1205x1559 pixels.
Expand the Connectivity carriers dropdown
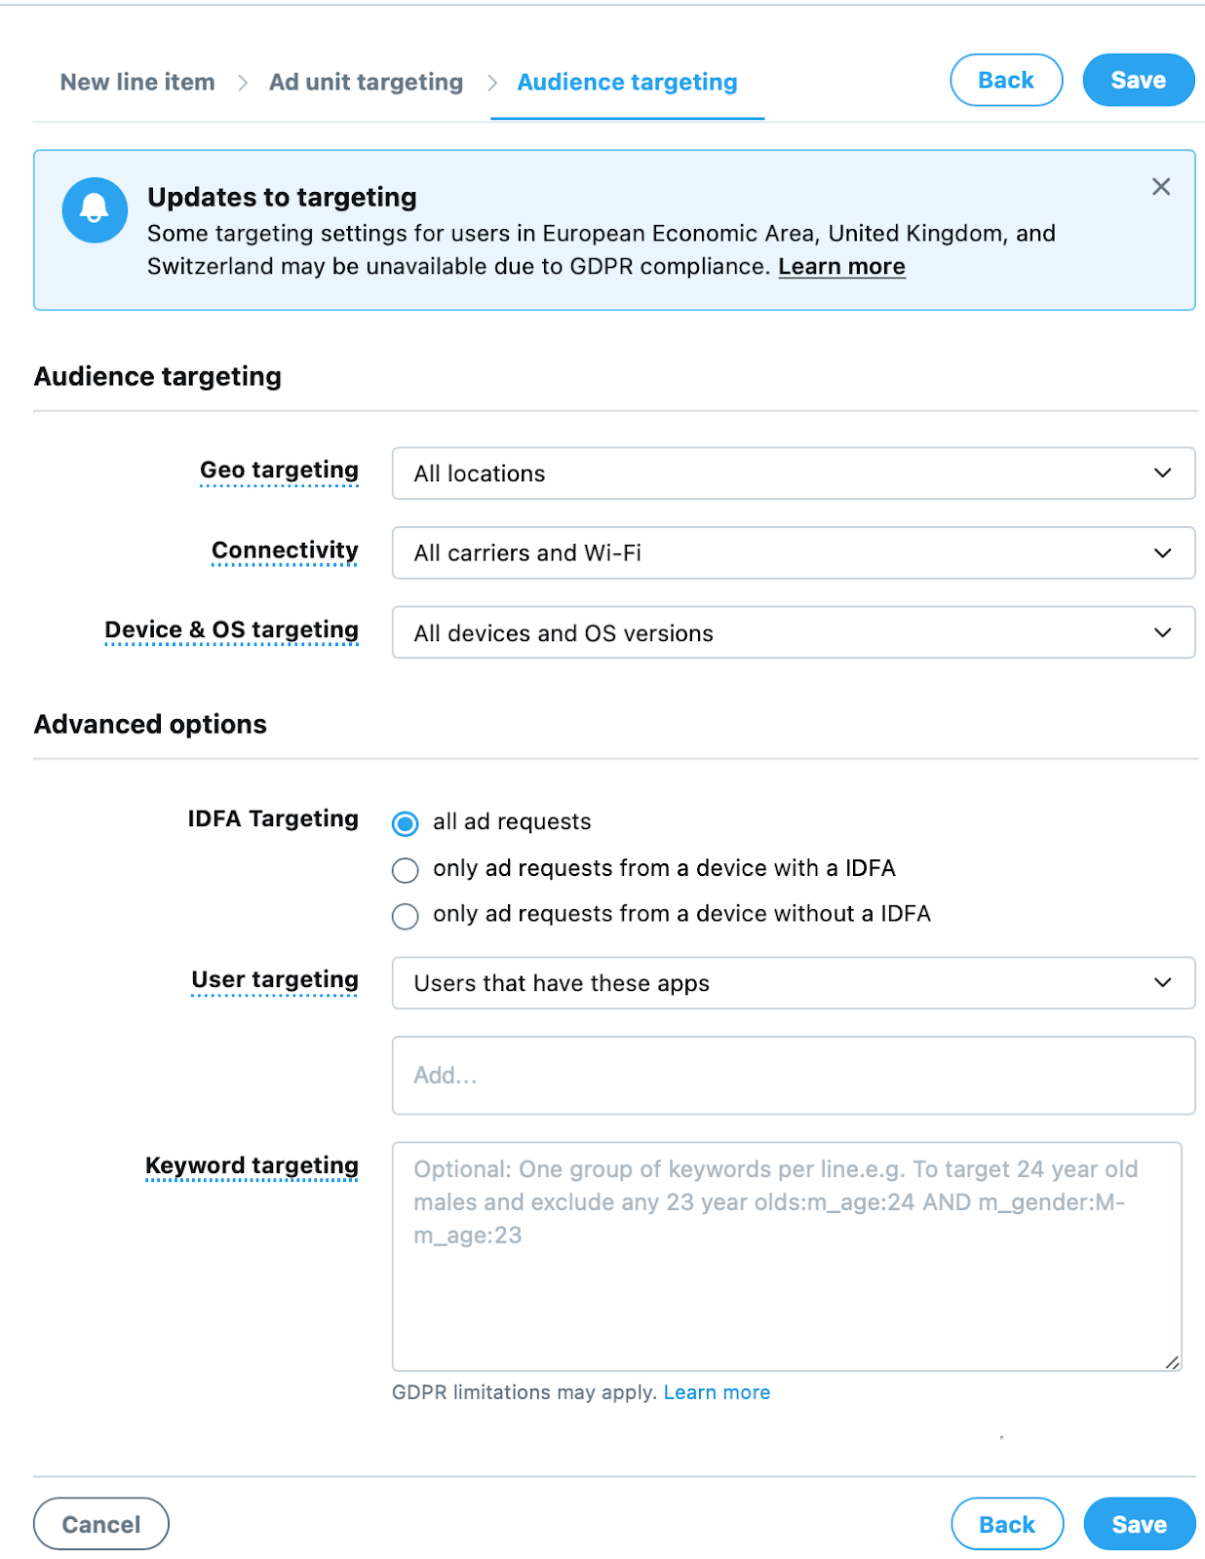[793, 552]
